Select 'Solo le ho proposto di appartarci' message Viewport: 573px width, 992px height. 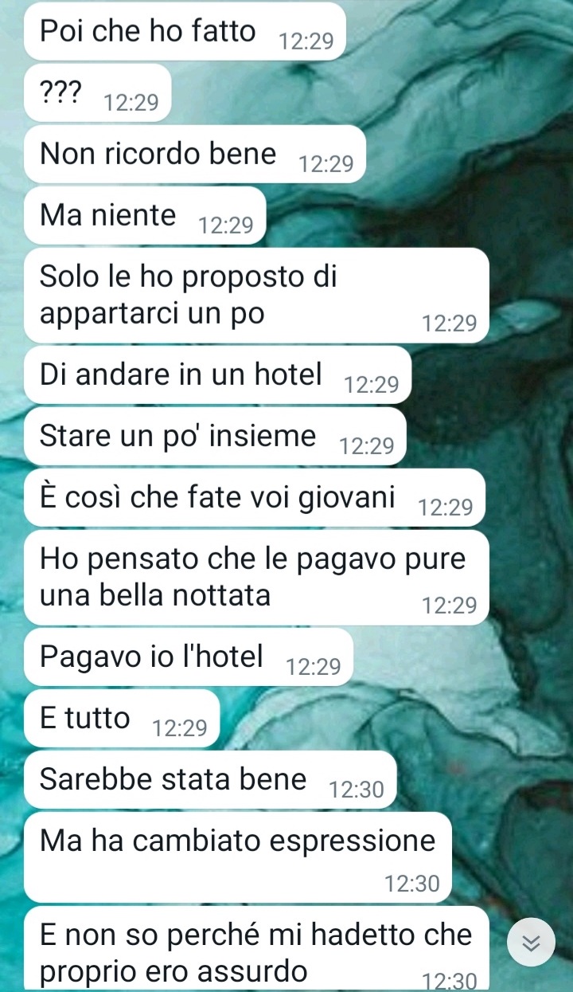click(256, 296)
